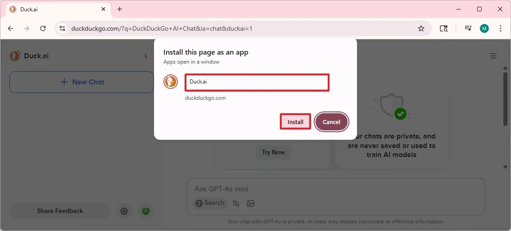This screenshot has width=511, height=231.
Task: Click the image upload icon
Action: coord(250,203)
